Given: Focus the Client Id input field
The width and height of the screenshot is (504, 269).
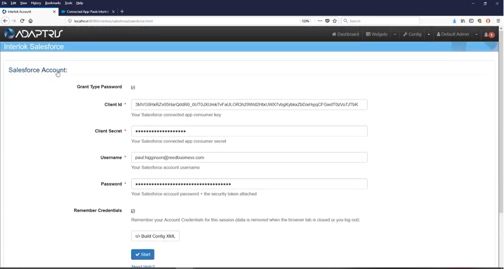Looking at the screenshot, I should click(x=249, y=105).
